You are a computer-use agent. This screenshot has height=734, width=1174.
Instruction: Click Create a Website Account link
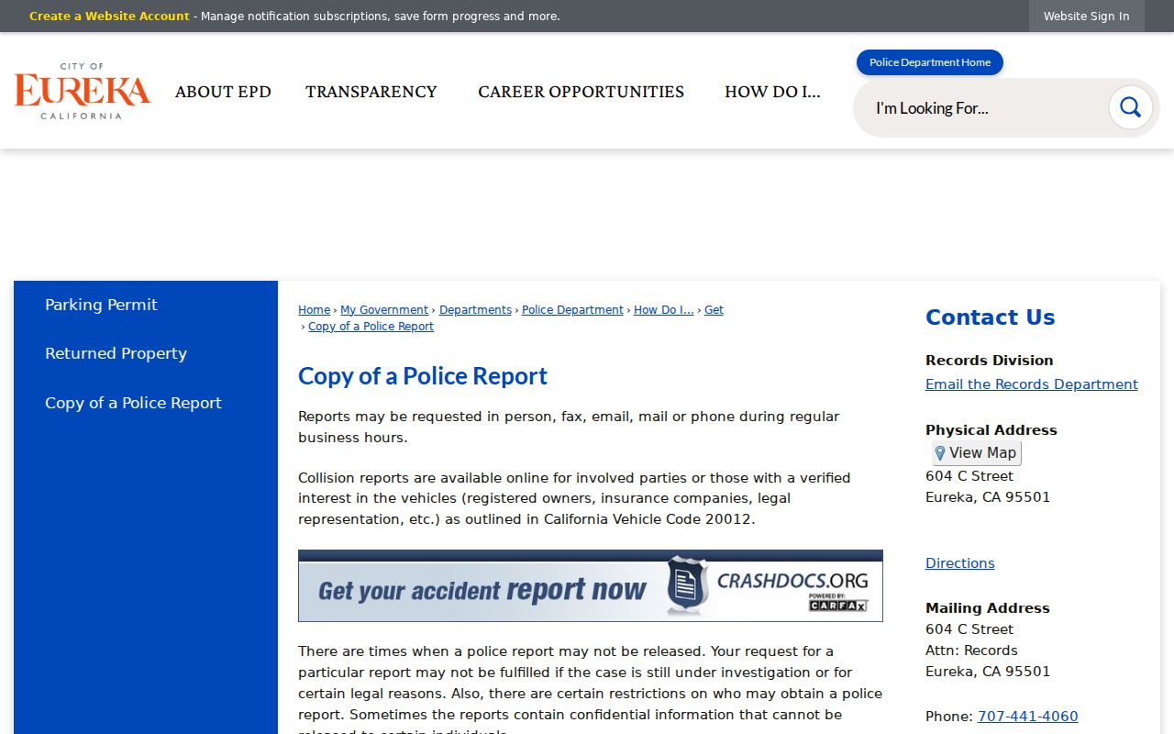(109, 17)
